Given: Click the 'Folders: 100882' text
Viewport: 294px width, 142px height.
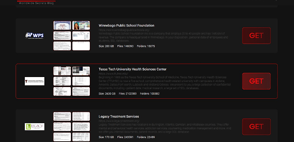Looking at the screenshot, I should point(150,94).
